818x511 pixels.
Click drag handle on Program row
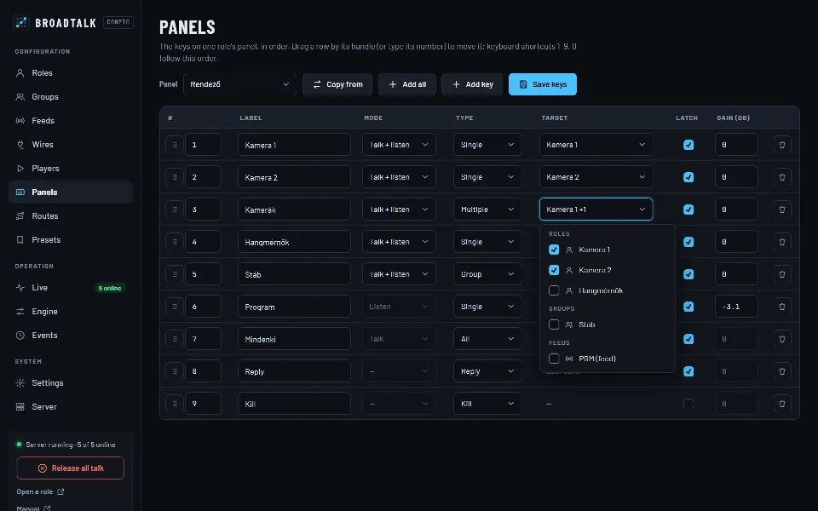pos(175,307)
